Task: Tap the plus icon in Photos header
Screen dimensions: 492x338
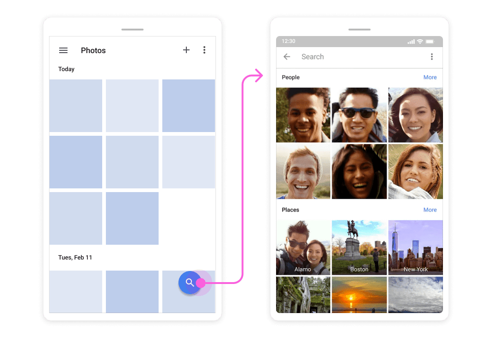Action: click(x=186, y=50)
